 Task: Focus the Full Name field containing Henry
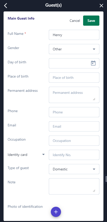(x=74, y=35)
